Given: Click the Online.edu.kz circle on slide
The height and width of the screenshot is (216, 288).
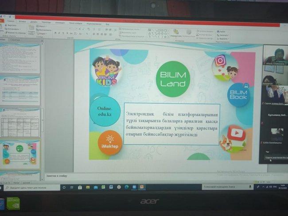Looking at the screenshot, I should coord(105,112).
